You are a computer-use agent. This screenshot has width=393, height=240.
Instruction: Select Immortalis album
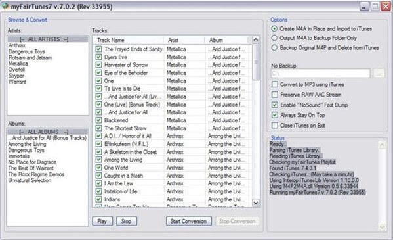[48, 156]
